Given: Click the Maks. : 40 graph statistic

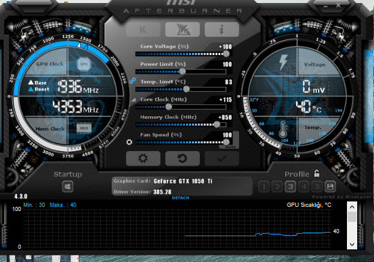Looking at the screenshot, I should pyautogui.click(x=62, y=205).
